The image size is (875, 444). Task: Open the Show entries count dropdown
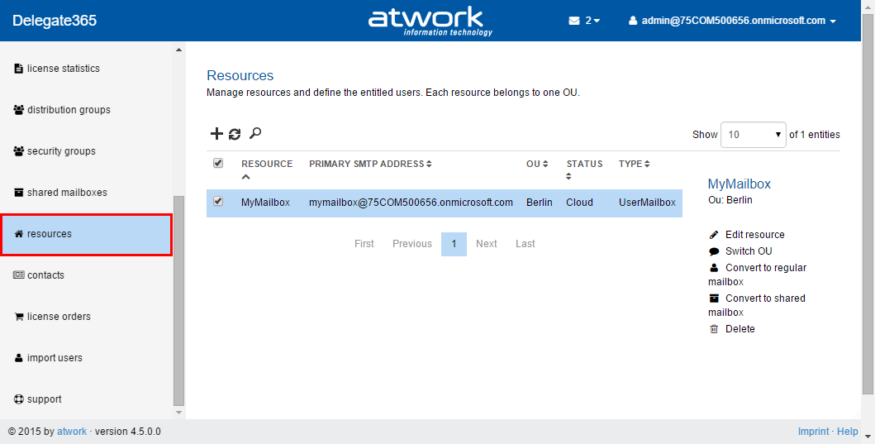(x=754, y=135)
